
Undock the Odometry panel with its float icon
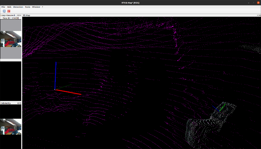click(x=18, y=103)
